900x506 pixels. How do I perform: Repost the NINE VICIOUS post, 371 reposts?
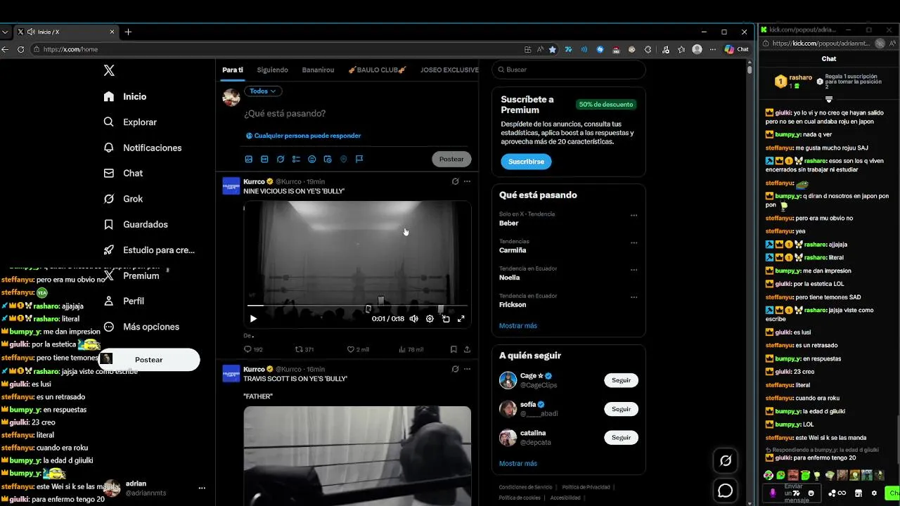tap(304, 349)
